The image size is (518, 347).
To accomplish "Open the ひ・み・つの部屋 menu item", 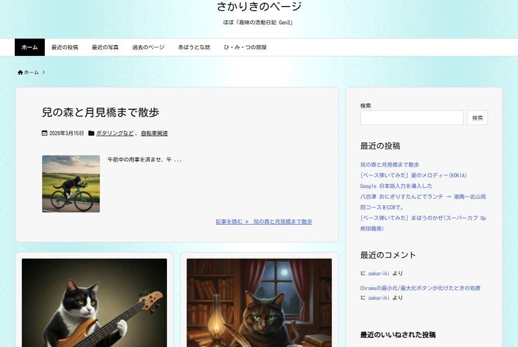I will click(245, 47).
